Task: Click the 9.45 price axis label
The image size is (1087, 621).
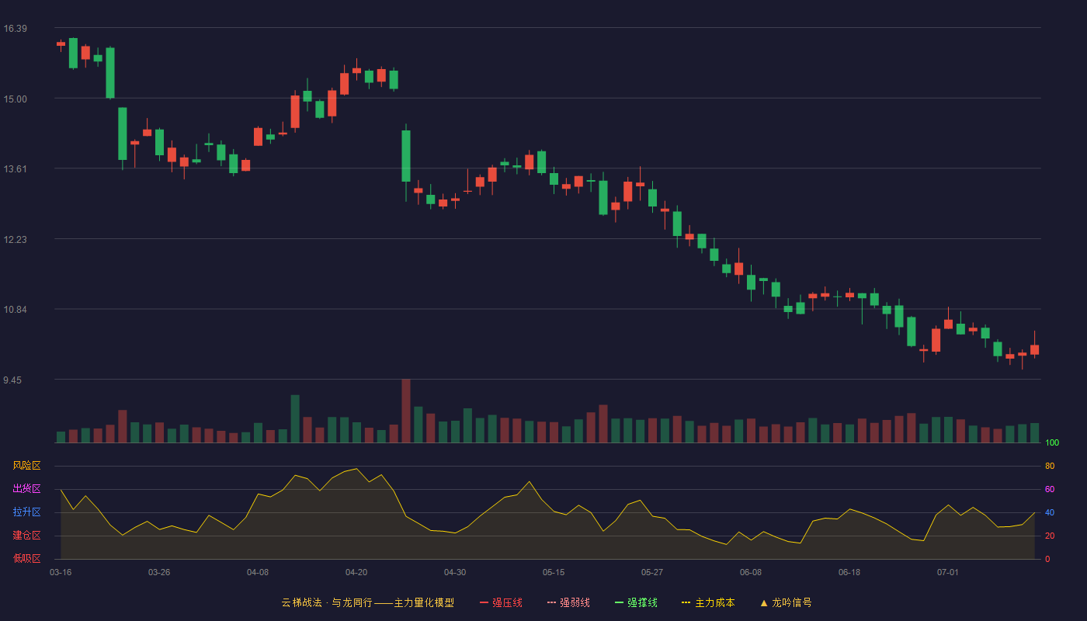Action: coord(13,380)
